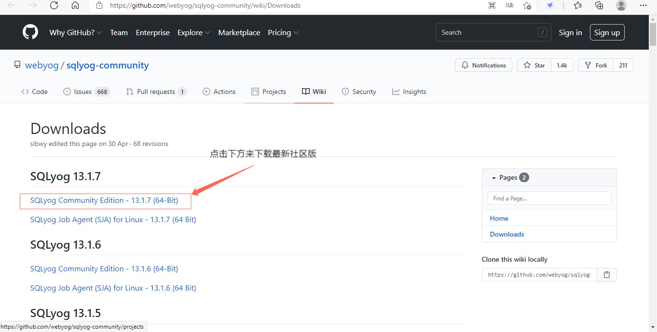Click the Notifications button
The height and width of the screenshot is (332, 657).
coord(484,65)
